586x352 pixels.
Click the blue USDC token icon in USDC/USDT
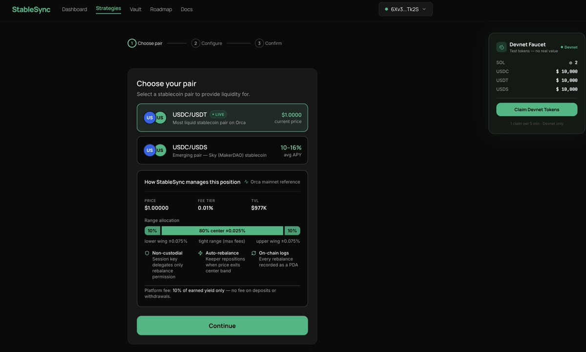tap(149, 118)
